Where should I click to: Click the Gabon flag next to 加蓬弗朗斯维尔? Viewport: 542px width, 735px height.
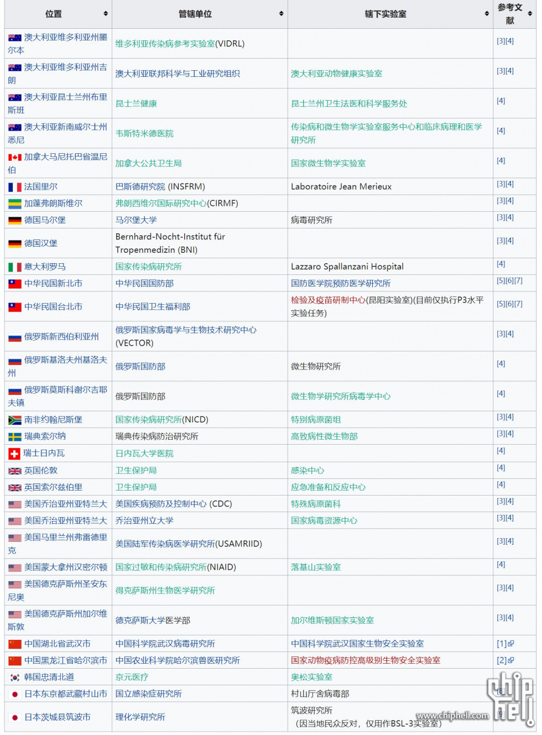[x=15, y=204]
